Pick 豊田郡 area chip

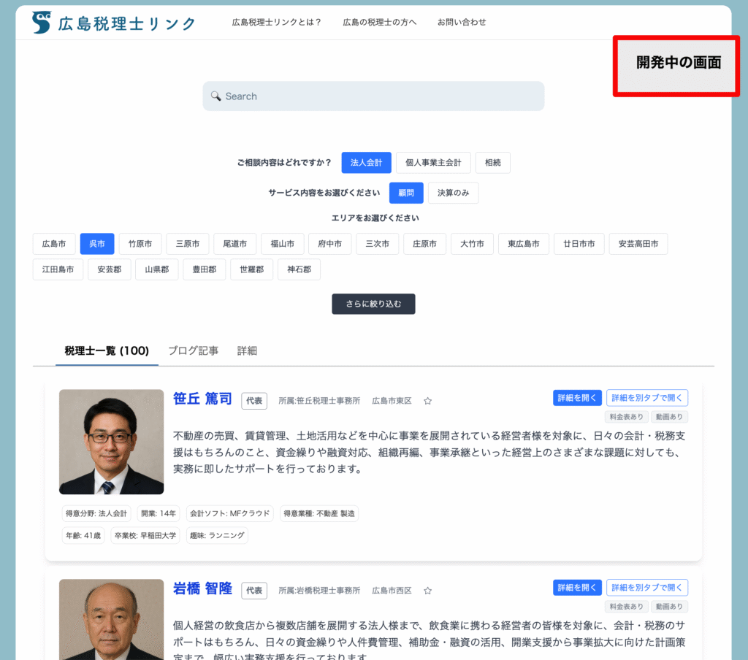click(205, 269)
